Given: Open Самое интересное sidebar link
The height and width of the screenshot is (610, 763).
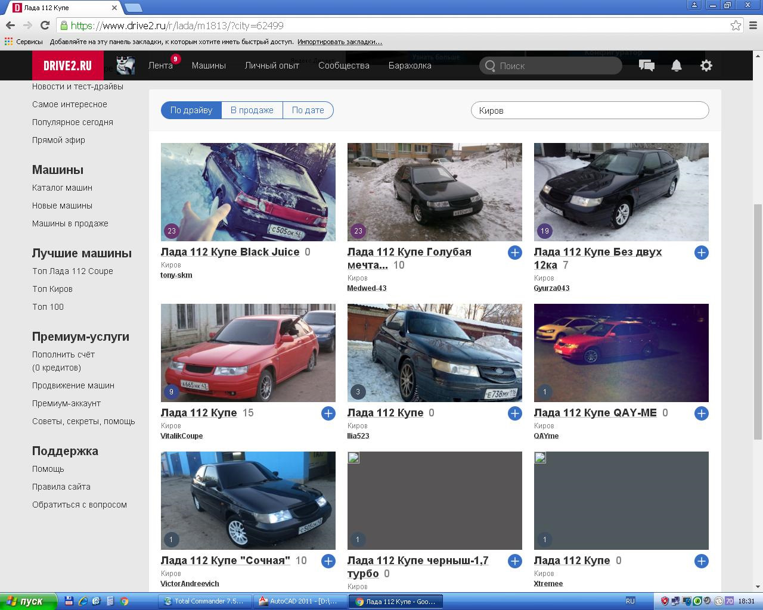Looking at the screenshot, I should [x=70, y=104].
